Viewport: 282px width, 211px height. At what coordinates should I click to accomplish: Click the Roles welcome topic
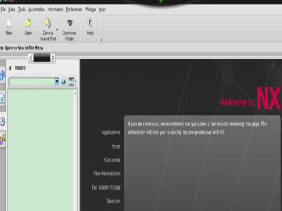pos(117,146)
